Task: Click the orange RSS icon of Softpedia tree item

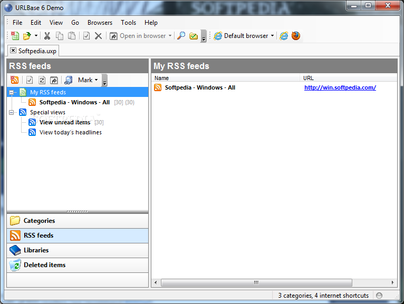Action: (x=32, y=102)
